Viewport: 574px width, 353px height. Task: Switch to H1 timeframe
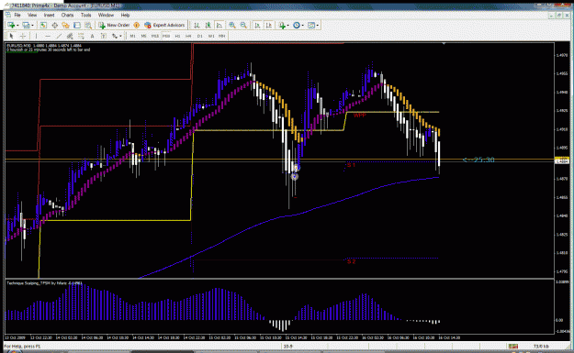pos(177,36)
